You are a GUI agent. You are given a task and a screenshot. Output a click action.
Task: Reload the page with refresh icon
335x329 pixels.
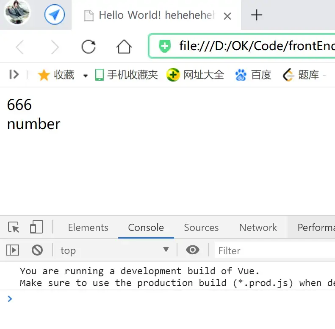89,46
